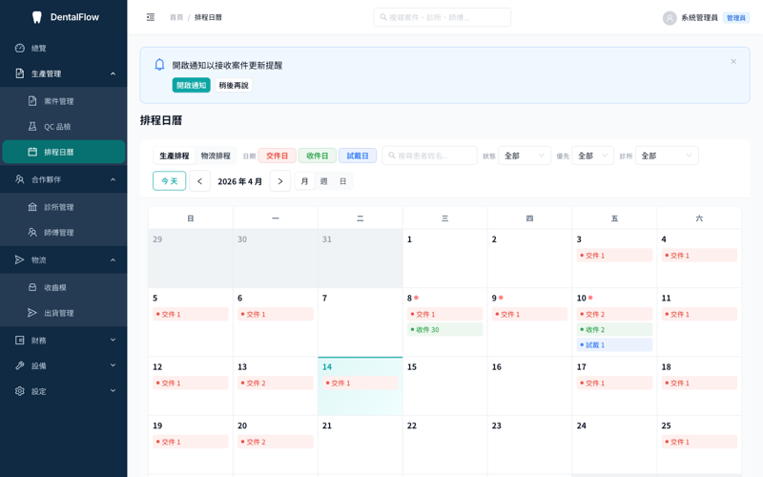Click the global case search field
The image size is (763, 477).
pyautogui.click(x=443, y=17)
